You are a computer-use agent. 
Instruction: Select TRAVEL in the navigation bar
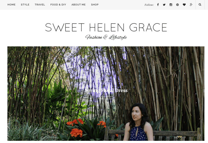click(x=40, y=5)
